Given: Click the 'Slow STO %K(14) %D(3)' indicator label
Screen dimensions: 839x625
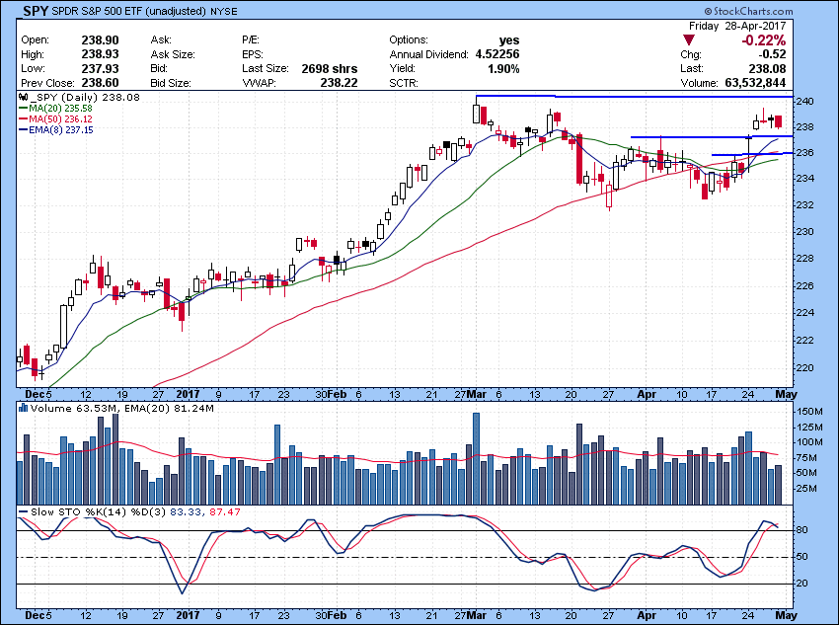Looking at the screenshot, I should pos(99,512).
